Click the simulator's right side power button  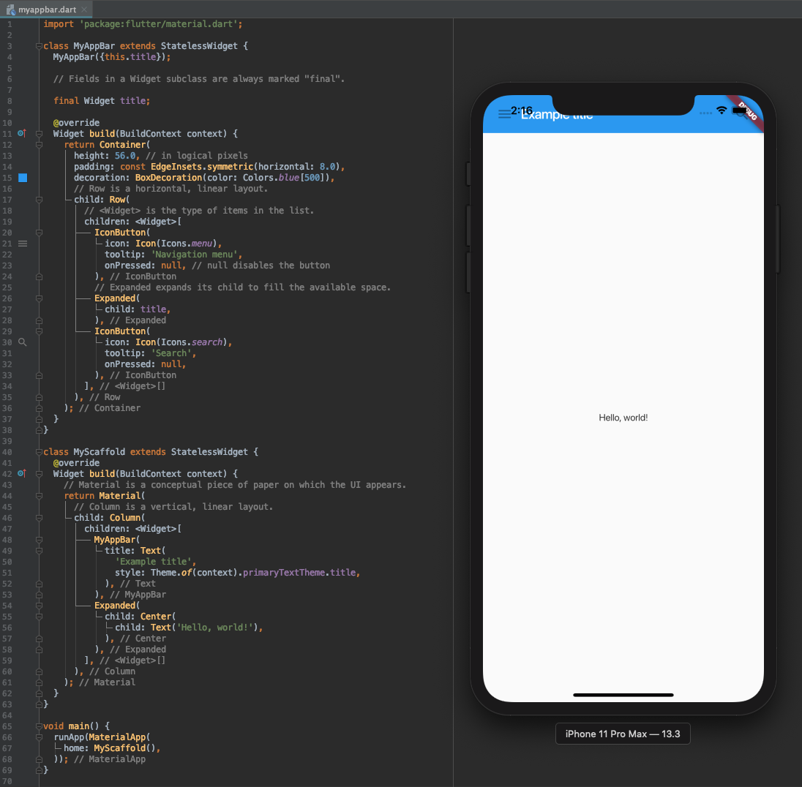pyautogui.click(x=778, y=239)
